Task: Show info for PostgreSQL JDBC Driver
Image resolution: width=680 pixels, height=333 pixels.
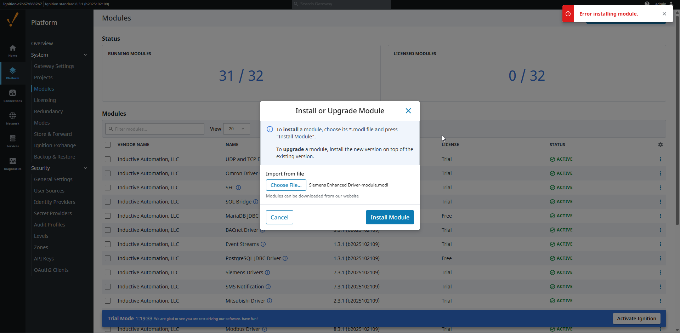Action: coord(285,258)
